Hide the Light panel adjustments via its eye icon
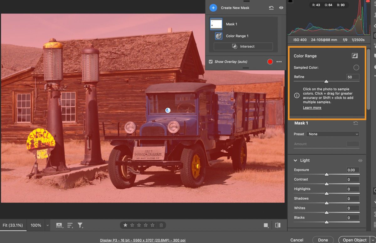This screenshot has height=243, width=376. tap(360, 160)
